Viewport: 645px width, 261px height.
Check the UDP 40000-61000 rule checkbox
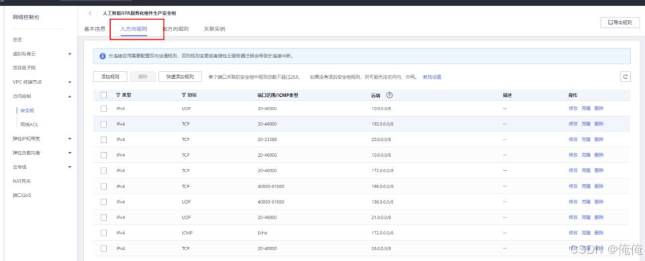[103, 202]
